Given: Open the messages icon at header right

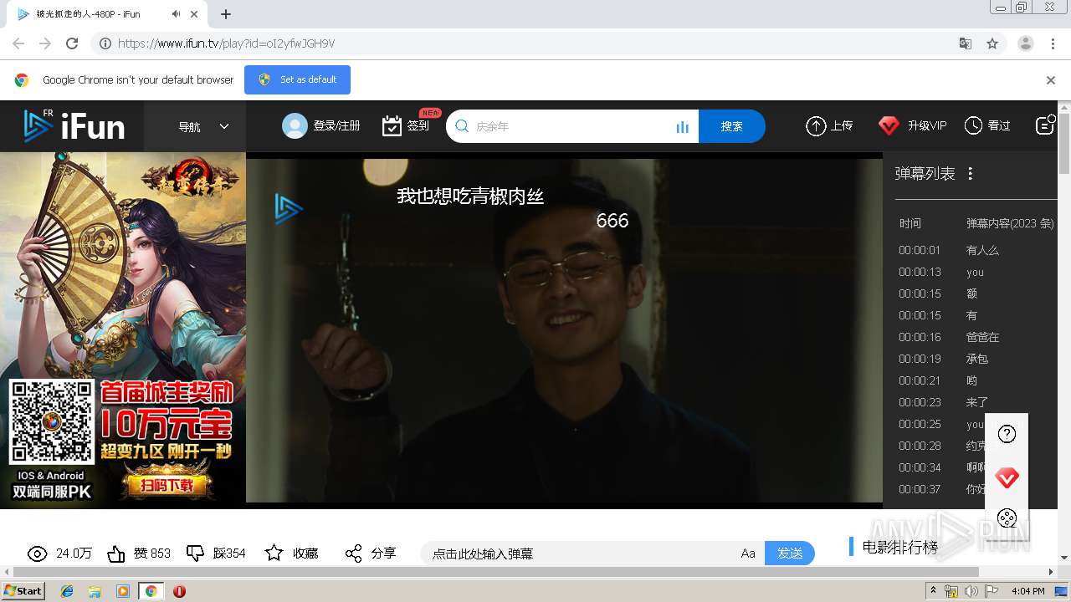Looking at the screenshot, I should [x=1045, y=125].
